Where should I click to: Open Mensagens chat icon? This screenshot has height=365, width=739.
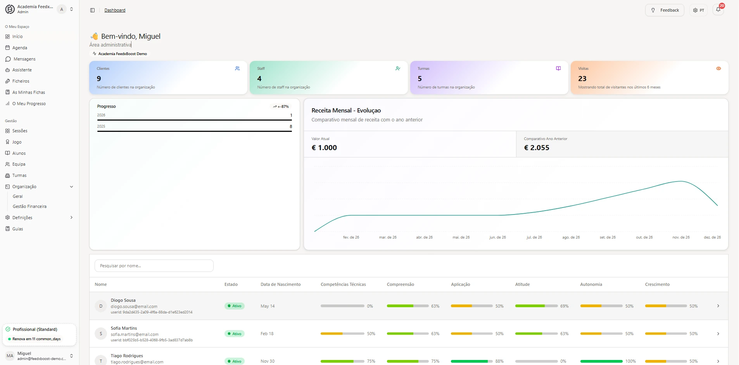pyautogui.click(x=8, y=59)
